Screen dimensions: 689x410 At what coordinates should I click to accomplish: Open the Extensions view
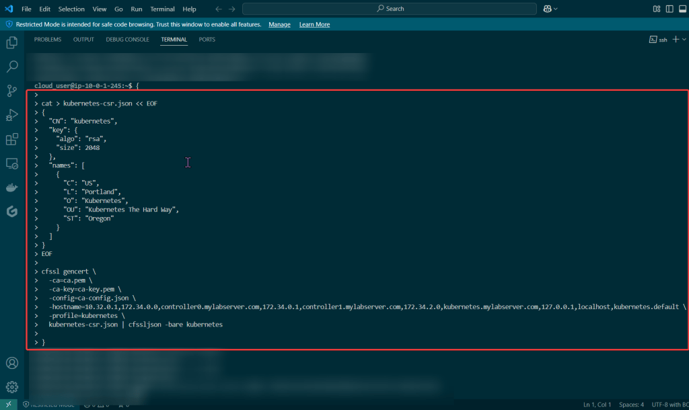point(11,140)
